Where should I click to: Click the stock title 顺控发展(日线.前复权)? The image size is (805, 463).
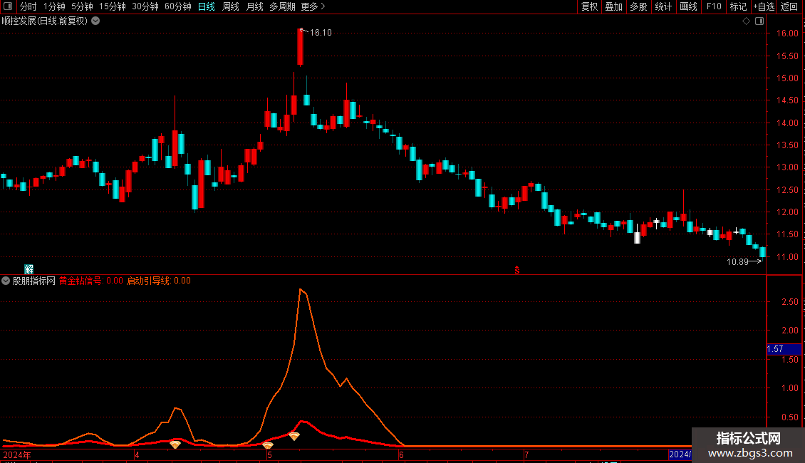click(x=45, y=21)
